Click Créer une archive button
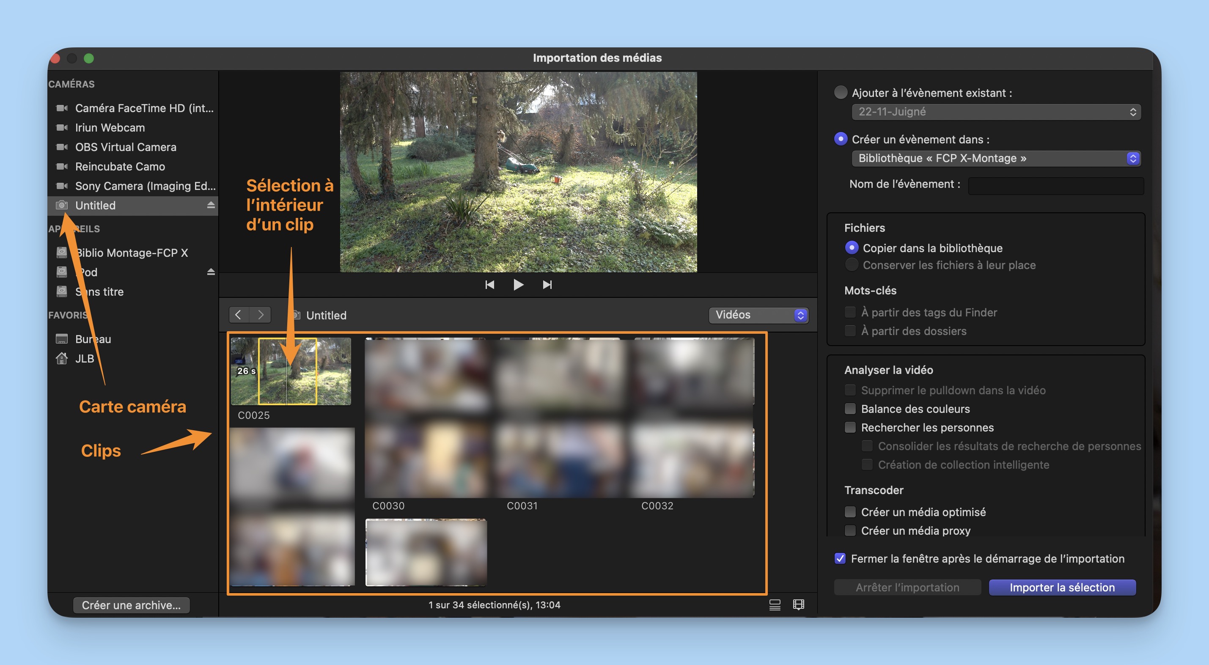Image resolution: width=1209 pixels, height=665 pixels. (x=131, y=605)
